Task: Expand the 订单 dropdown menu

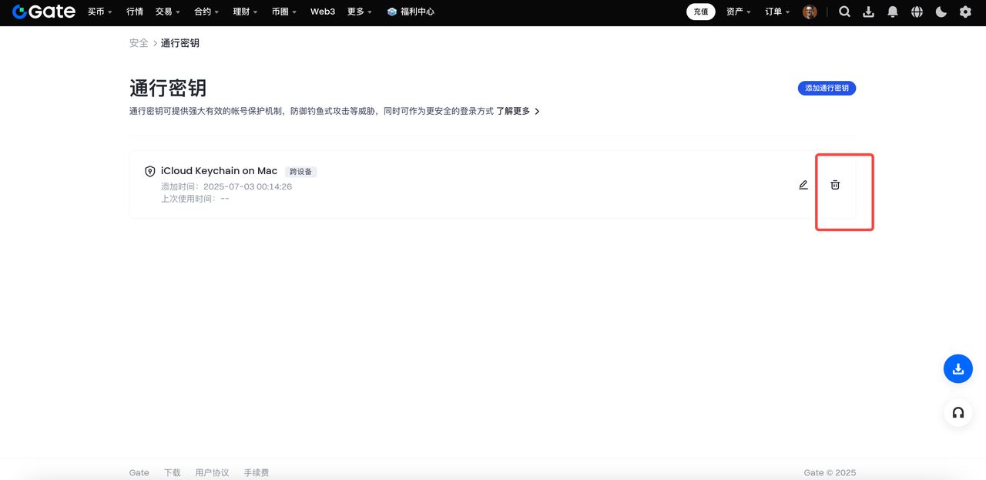Action: 775,12
